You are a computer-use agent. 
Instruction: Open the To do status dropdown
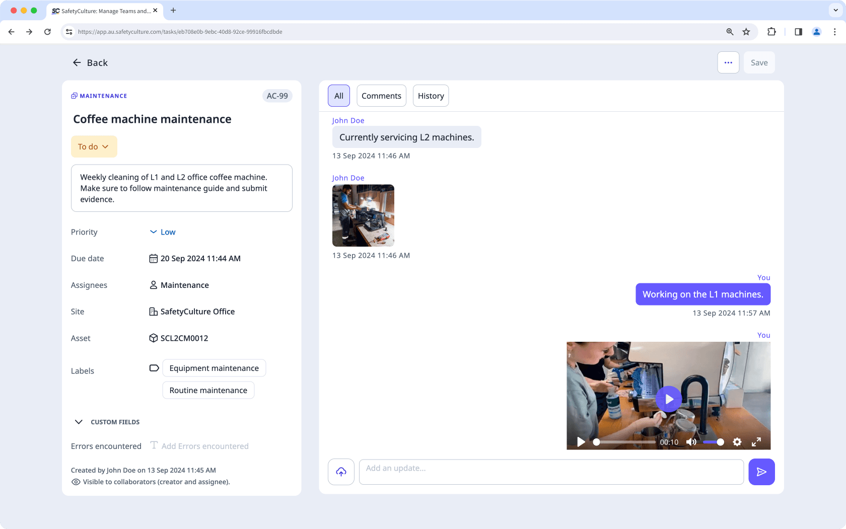click(94, 146)
